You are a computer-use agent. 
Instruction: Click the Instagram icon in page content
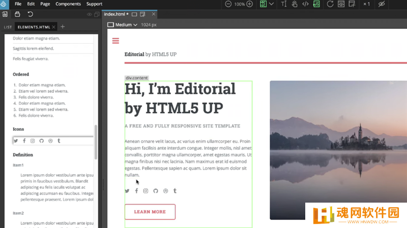pyautogui.click(x=146, y=191)
